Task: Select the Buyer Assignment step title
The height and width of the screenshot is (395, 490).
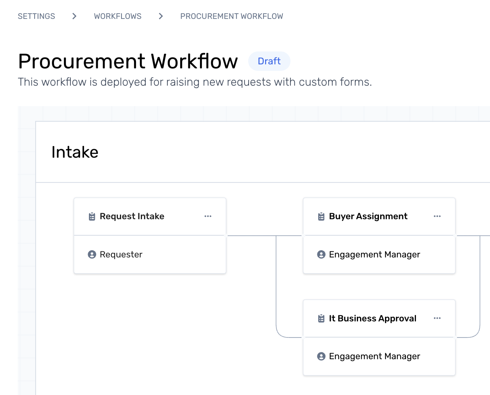Action: pyautogui.click(x=368, y=216)
